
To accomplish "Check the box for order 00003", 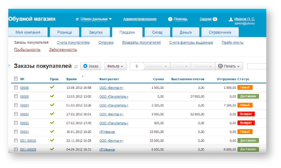I will (x=16, y=114).
